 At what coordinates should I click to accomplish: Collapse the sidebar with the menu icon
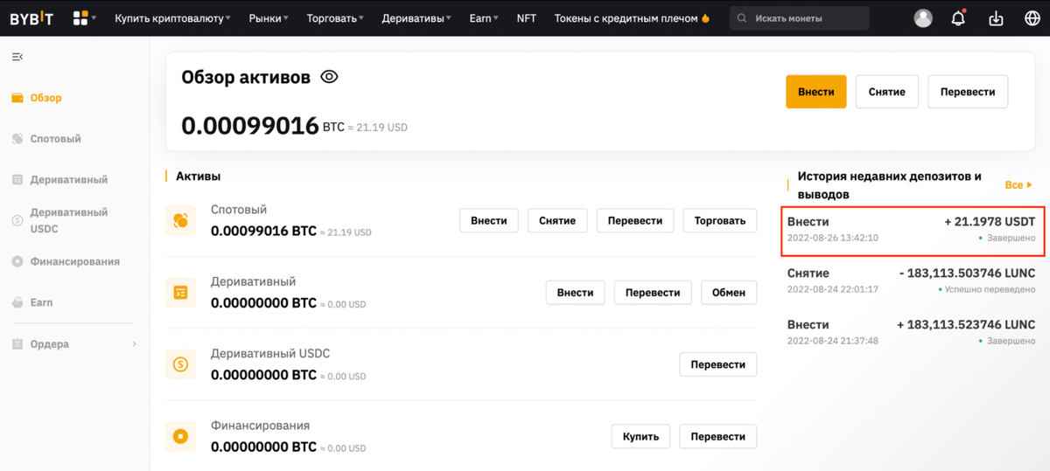click(x=17, y=57)
